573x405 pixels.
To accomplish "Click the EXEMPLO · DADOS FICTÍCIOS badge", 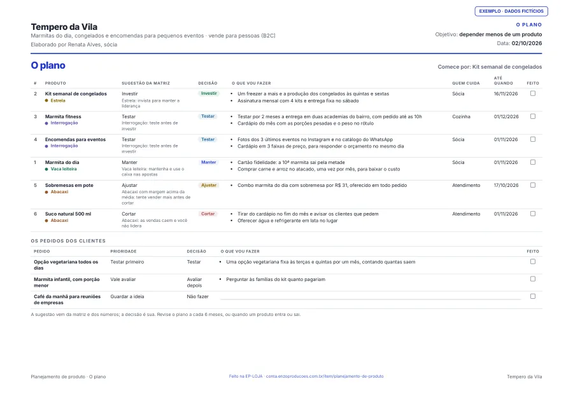I will 511,11.
